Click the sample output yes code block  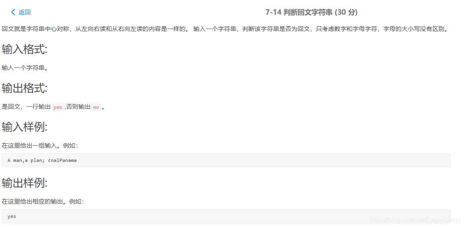(226, 216)
